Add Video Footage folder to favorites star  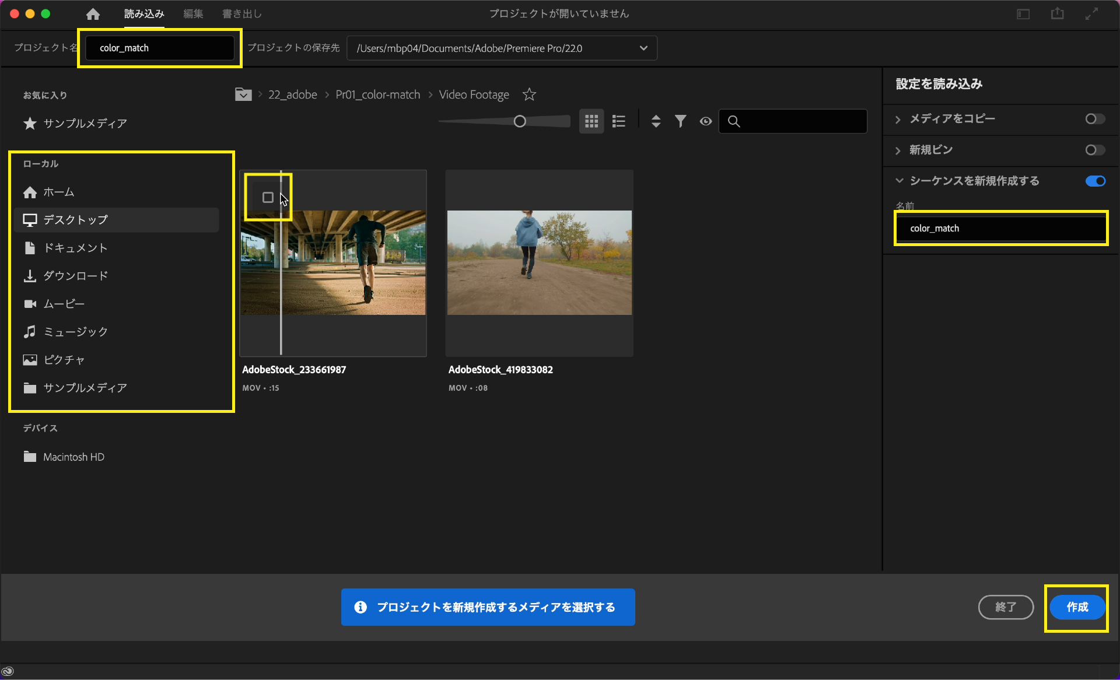point(529,94)
